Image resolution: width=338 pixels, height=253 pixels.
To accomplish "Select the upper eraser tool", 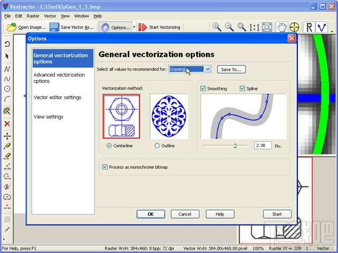I will (x=7, y=146).
